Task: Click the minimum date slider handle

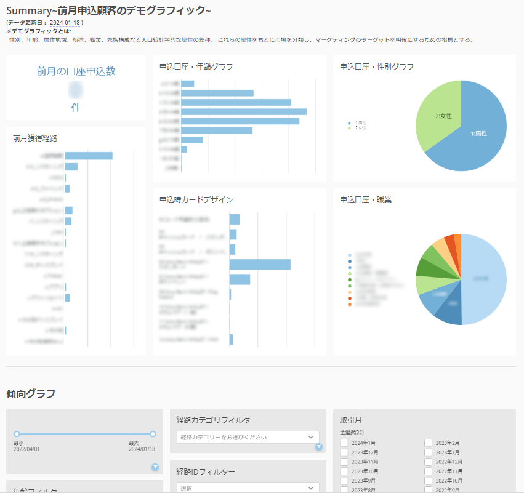Action: click(x=17, y=434)
